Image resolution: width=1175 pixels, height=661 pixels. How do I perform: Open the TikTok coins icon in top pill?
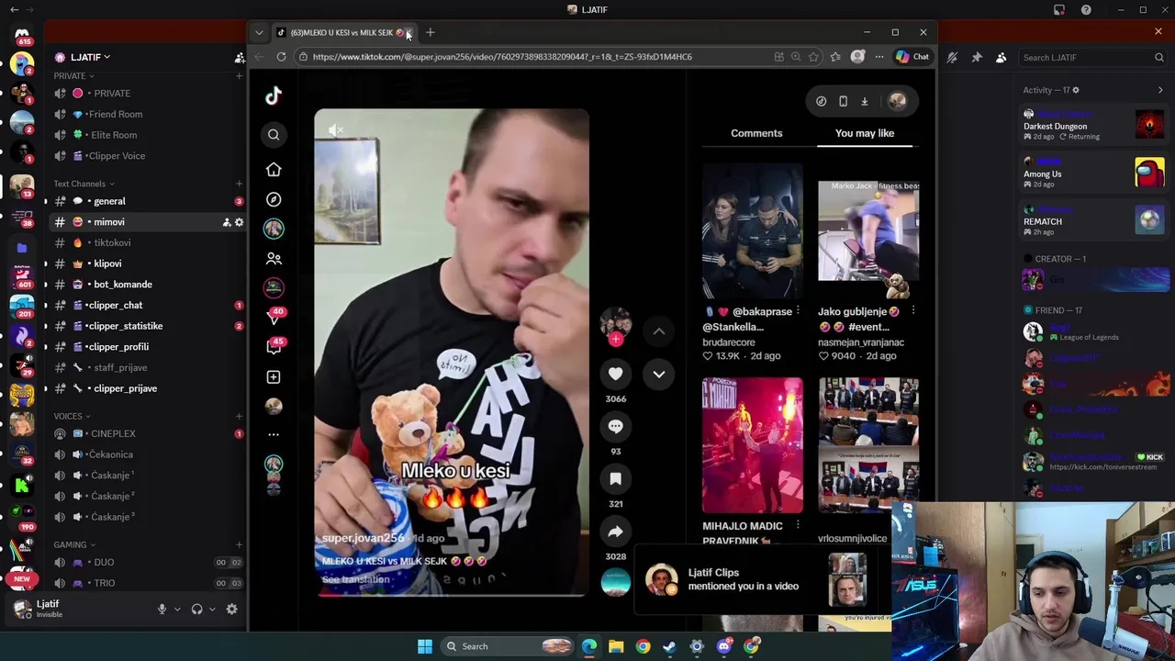point(822,101)
